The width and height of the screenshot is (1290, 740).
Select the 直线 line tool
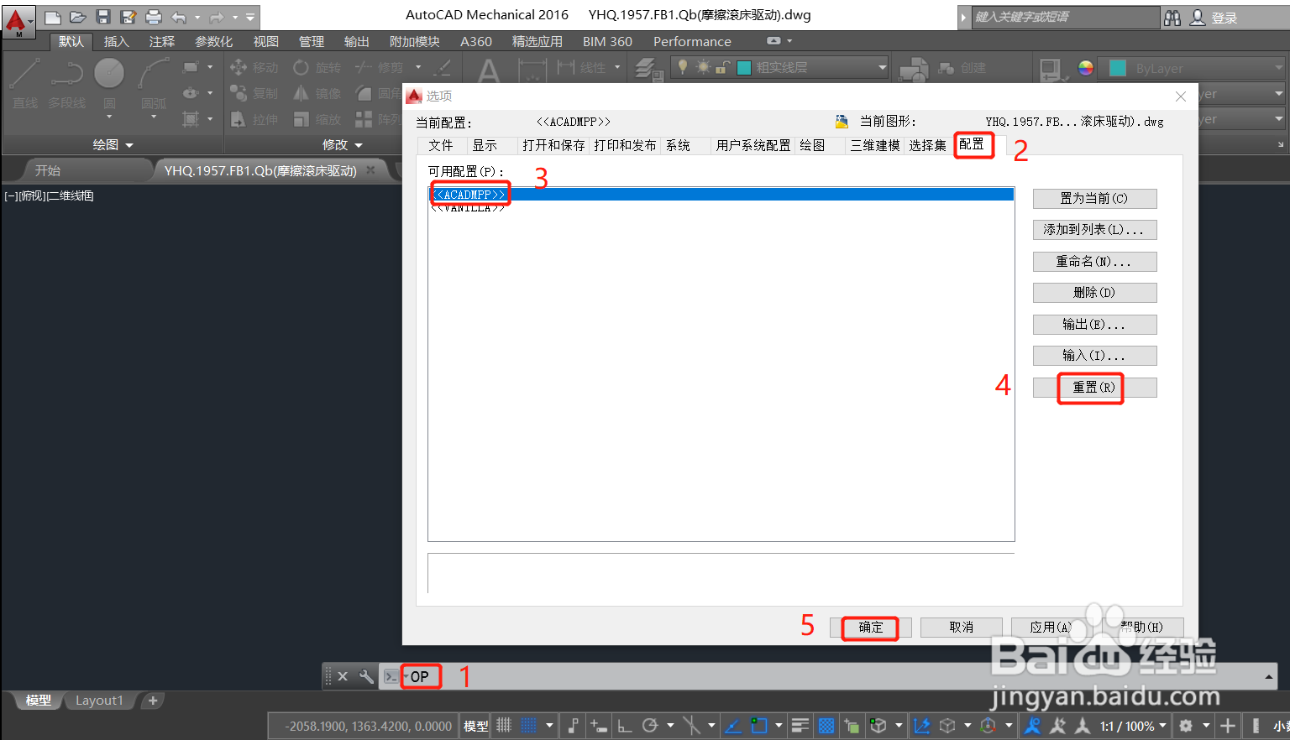coord(25,84)
